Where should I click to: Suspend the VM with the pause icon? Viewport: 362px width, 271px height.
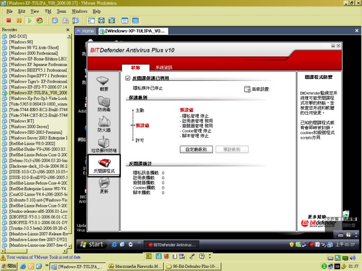click(19, 20)
